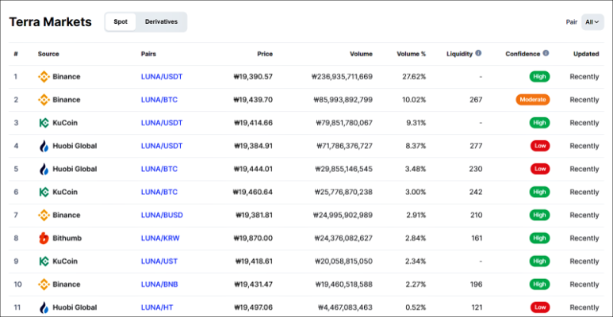
Task: Click liquidity value 161
Action: pyautogui.click(x=477, y=238)
